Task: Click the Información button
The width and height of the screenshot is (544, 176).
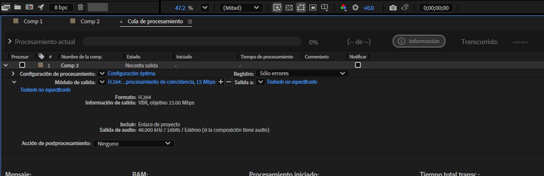Action: click(x=419, y=41)
